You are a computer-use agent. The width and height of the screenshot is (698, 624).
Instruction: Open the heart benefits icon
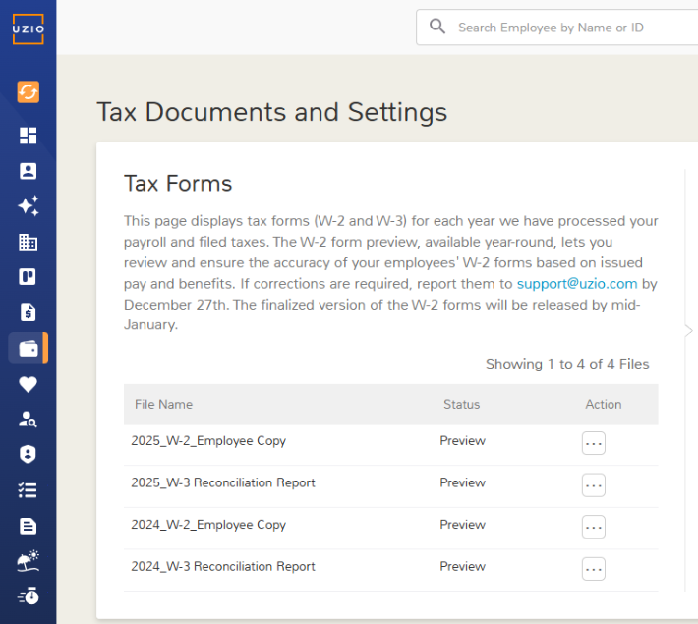(x=29, y=384)
